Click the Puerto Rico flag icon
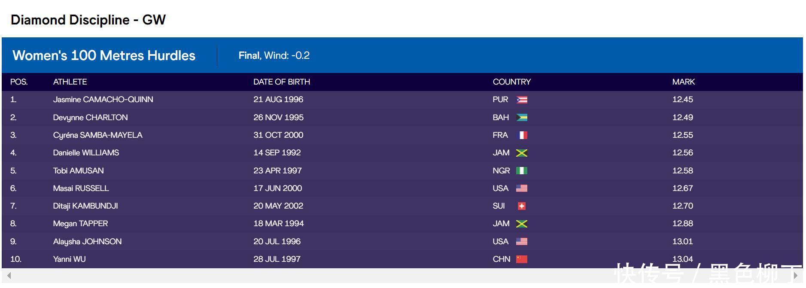The width and height of the screenshot is (806, 288). coord(521,100)
